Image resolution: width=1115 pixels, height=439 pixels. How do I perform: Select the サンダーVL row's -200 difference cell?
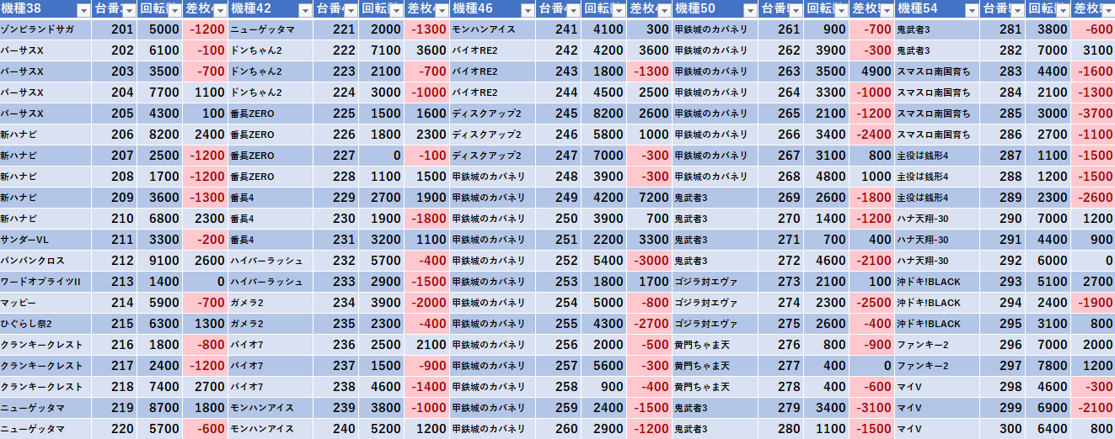coord(205,240)
